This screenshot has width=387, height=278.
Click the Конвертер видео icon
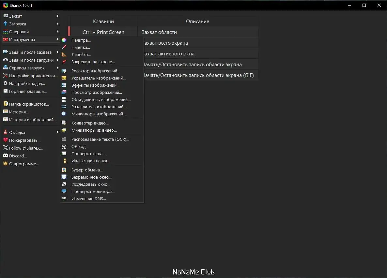click(64, 123)
